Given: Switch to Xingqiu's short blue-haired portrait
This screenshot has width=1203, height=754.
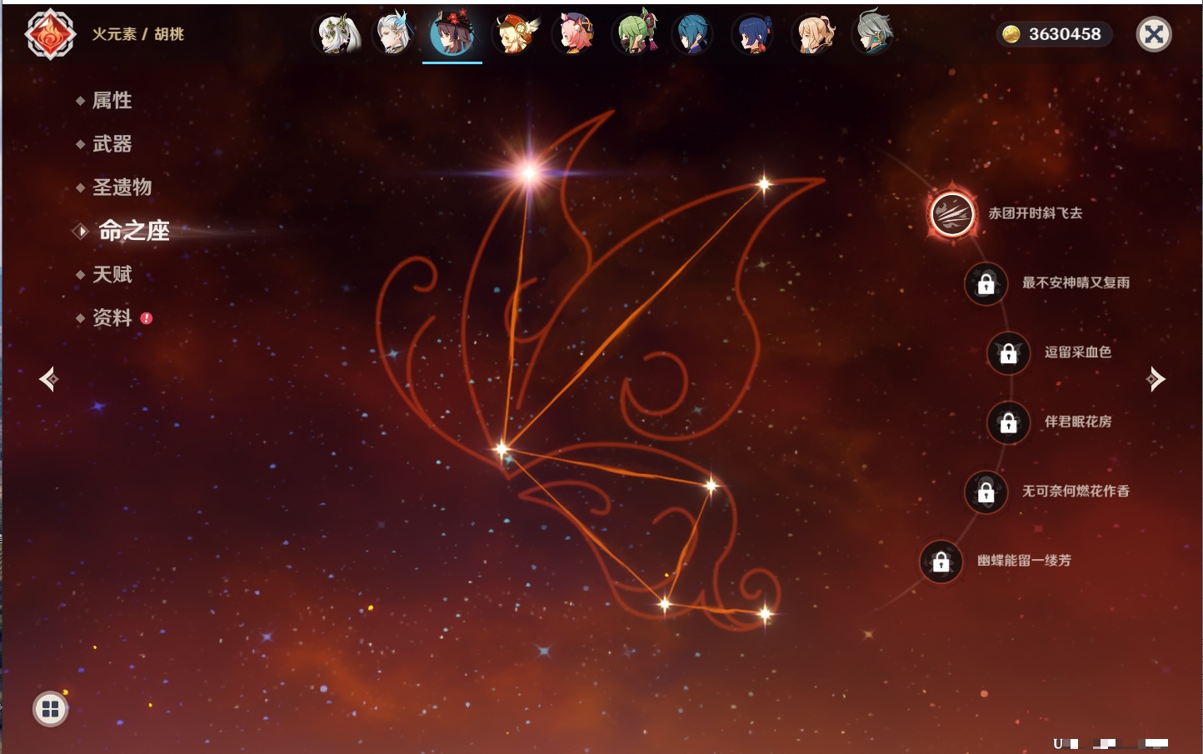Looking at the screenshot, I should click(693, 34).
